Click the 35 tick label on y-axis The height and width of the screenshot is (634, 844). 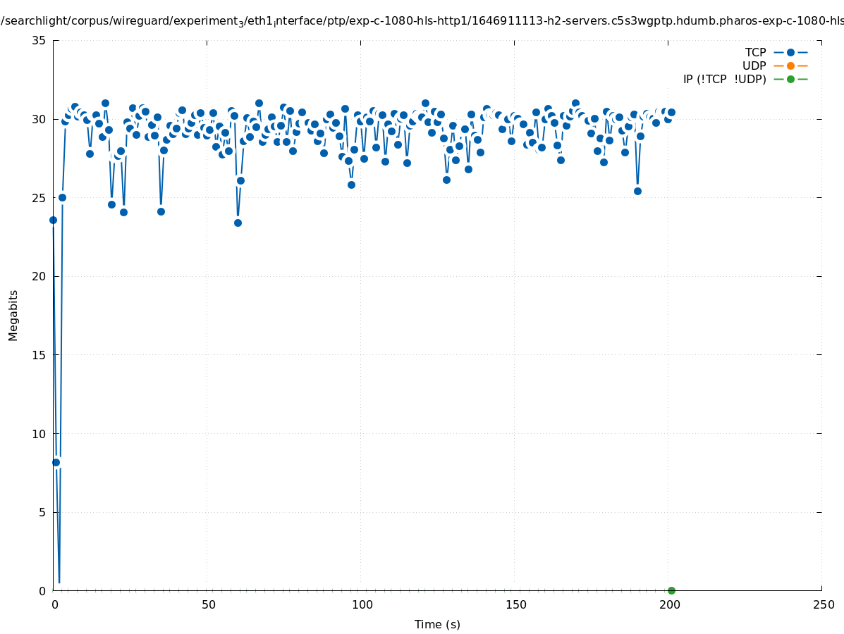coord(39,40)
